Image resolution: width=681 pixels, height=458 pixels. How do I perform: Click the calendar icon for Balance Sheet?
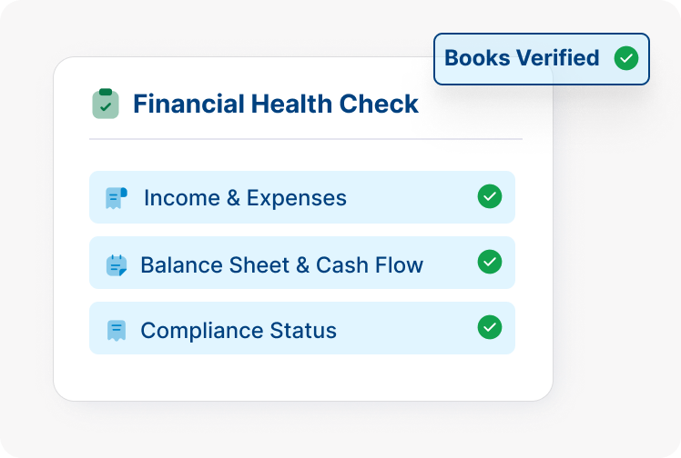pos(116,265)
